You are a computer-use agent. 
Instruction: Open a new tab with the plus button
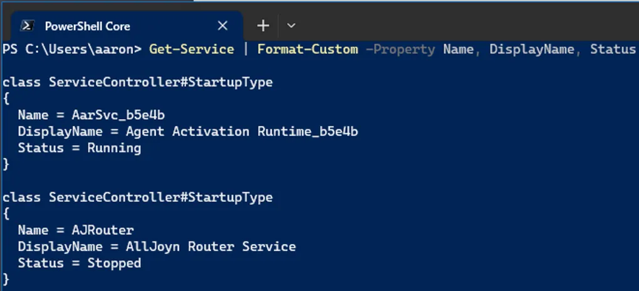pos(263,26)
